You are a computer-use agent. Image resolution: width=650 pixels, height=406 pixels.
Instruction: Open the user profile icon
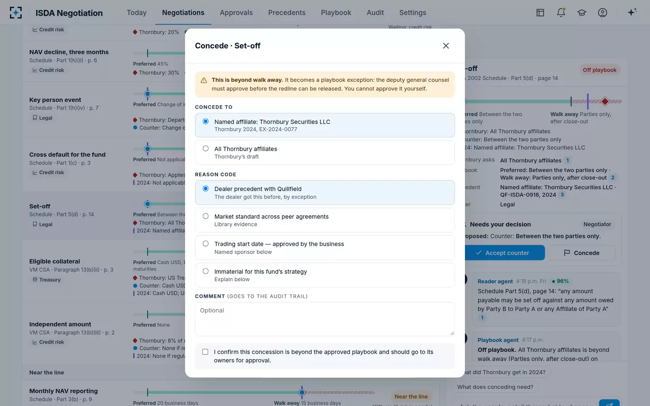pos(603,13)
